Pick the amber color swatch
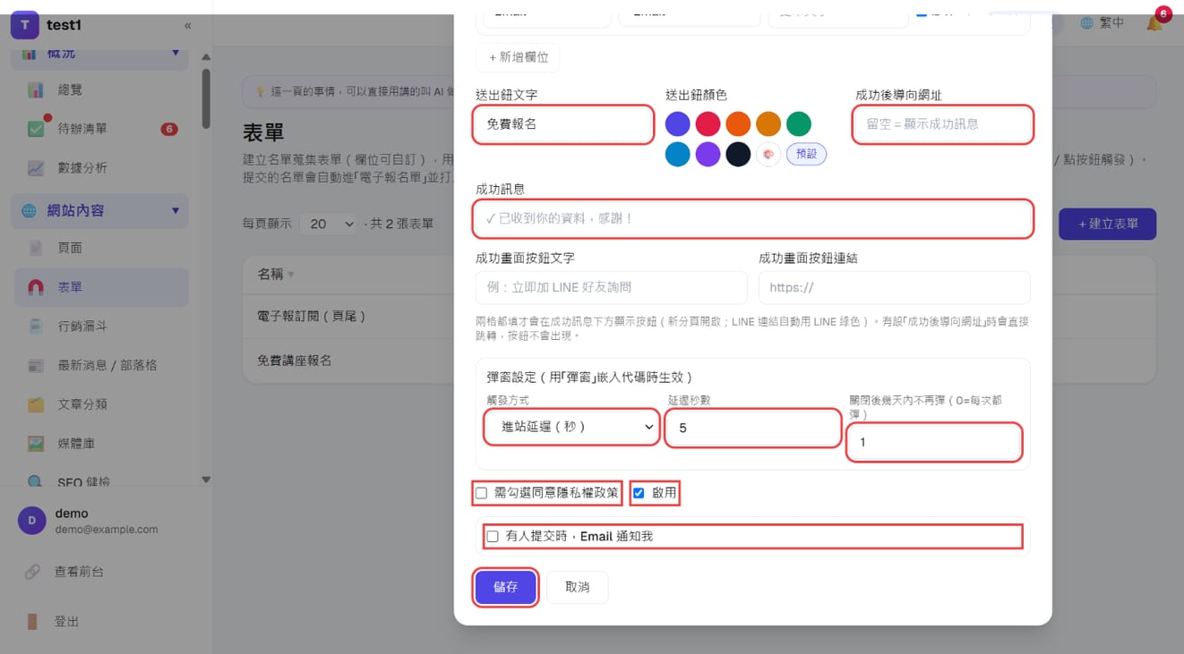The height and width of the screenshot is (654, 1184). pyautogui.click(x=768, y=123)
